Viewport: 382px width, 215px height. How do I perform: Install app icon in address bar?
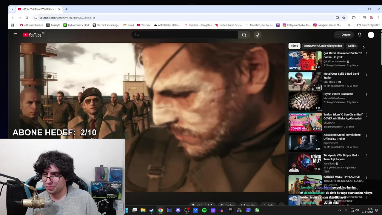(x=337, y=18)
